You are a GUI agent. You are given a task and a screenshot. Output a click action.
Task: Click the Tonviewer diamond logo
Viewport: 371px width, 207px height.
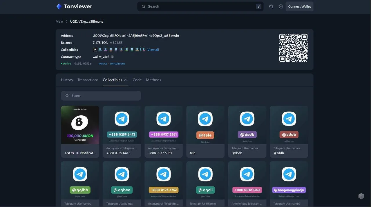59,6
